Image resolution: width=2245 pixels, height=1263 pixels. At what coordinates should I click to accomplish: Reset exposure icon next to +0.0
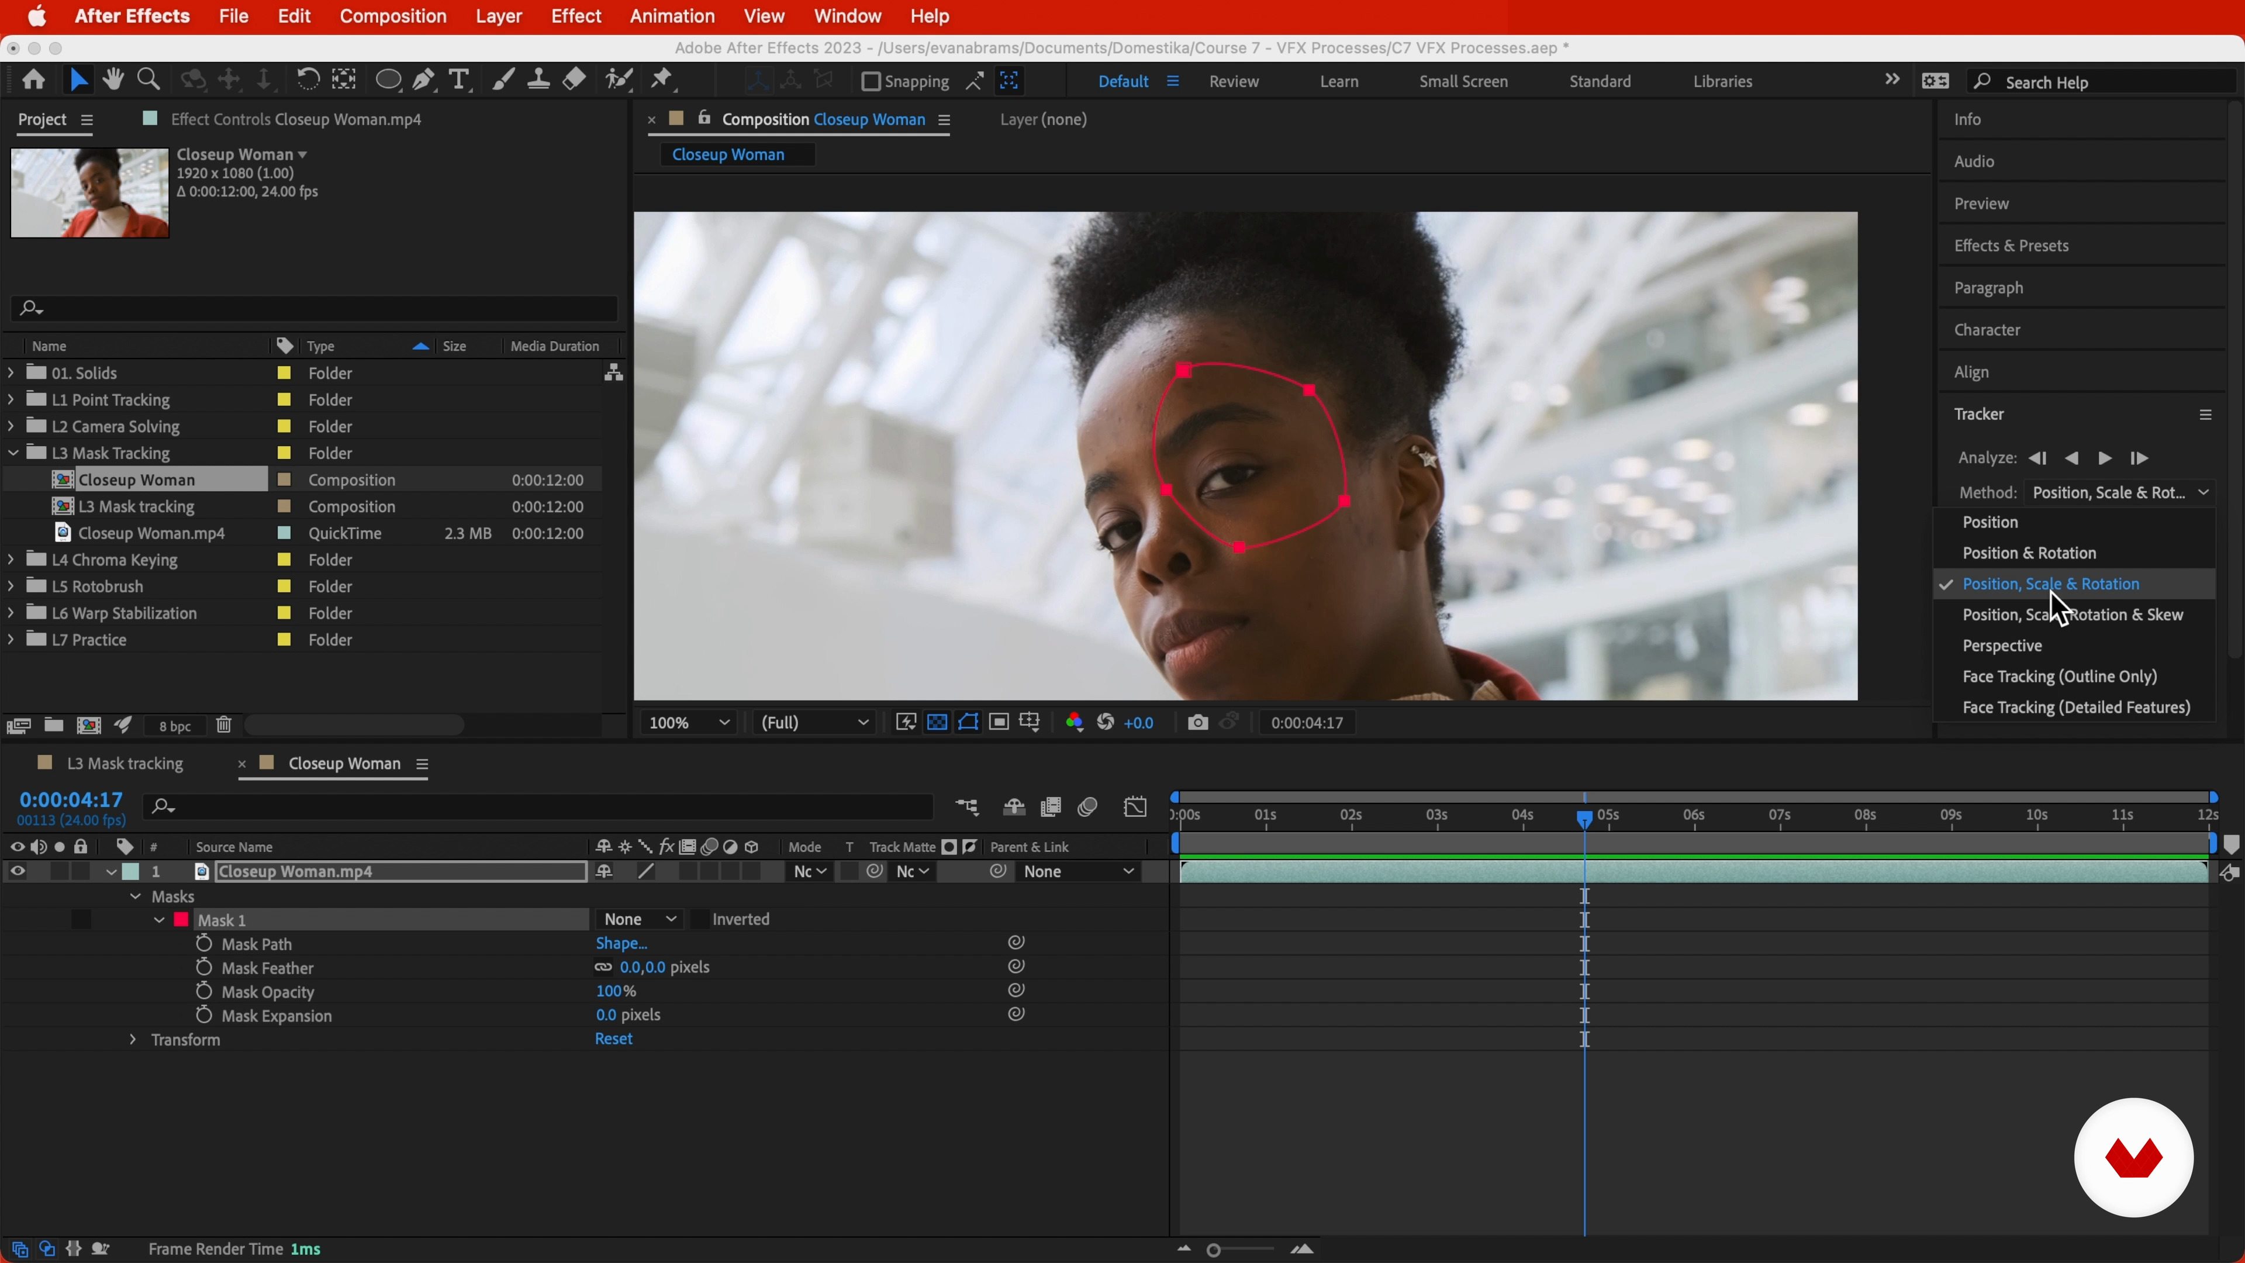[1106, 723]
